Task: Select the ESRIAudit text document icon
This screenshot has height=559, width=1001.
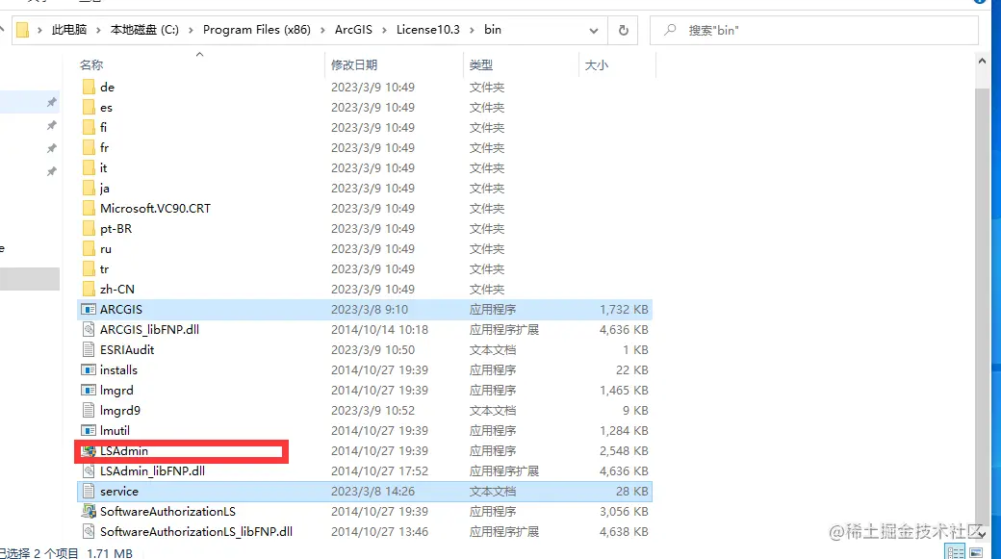Action: click(x=89, y=349)
